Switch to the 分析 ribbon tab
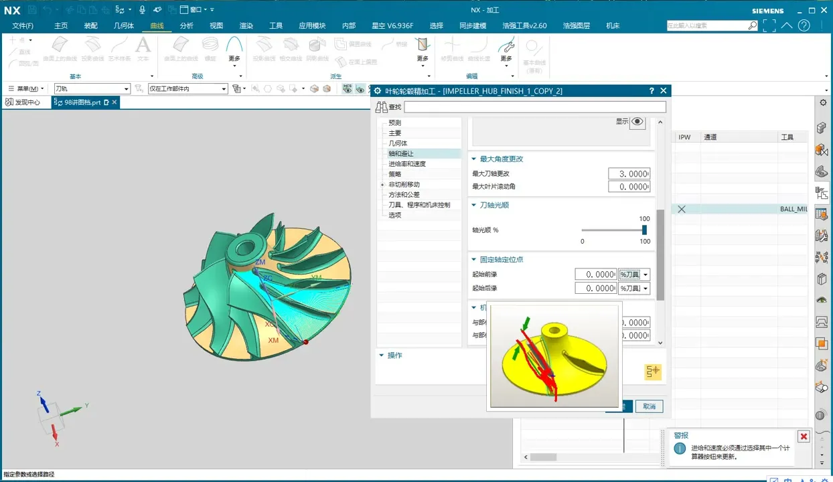Screen dimensions: 833x482 click(187, 25)
